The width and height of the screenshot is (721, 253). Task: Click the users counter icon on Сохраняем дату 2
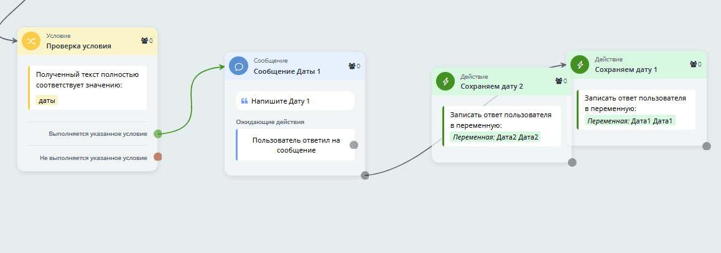[x=560, y=81]
